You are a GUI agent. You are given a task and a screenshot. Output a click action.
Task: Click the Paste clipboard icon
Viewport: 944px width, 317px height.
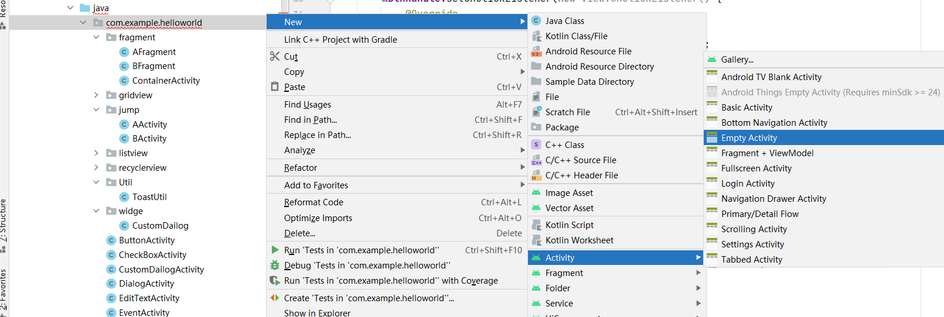click(x=274, y=87)
